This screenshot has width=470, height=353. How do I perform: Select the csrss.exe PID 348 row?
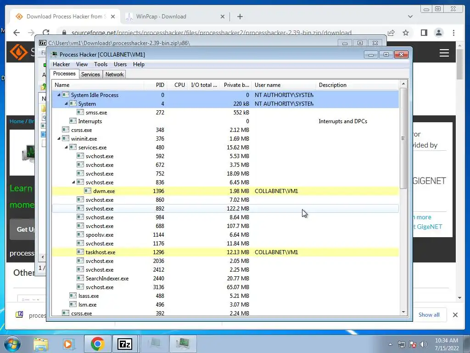pyautogui.click(x=225, y=130)
